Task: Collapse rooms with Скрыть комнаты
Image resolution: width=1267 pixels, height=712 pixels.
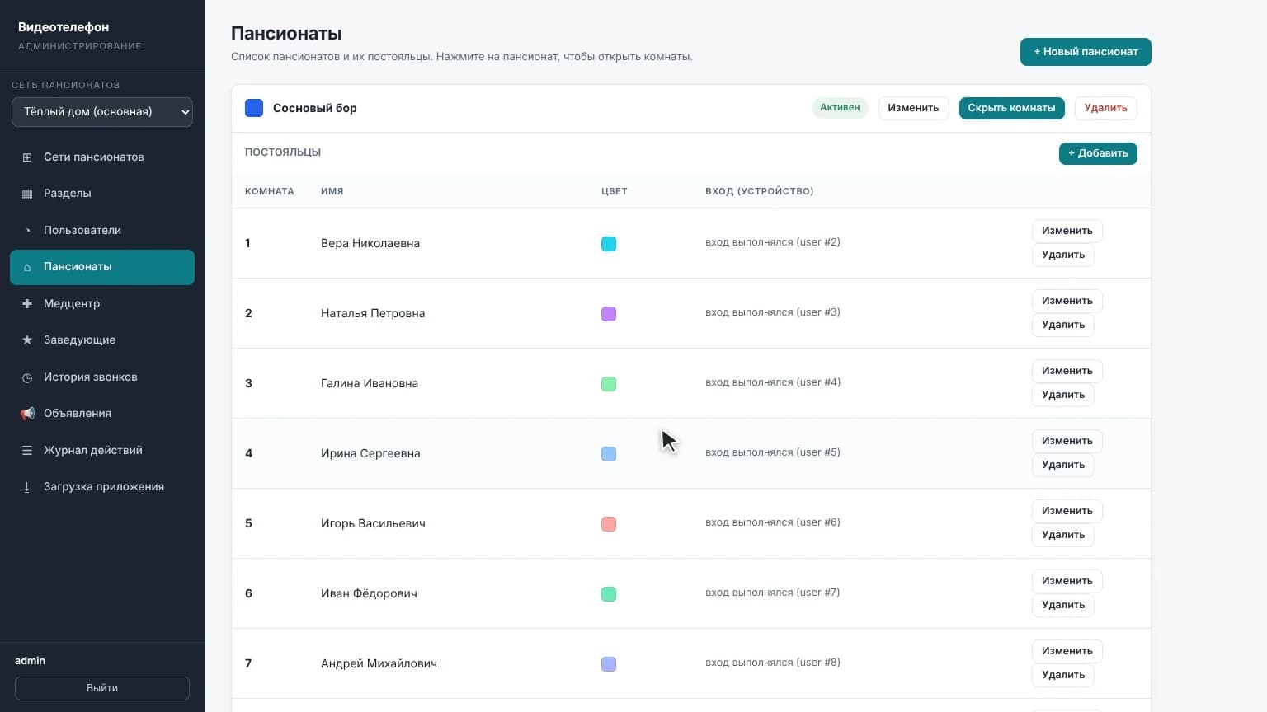Action: [1011, 108]
